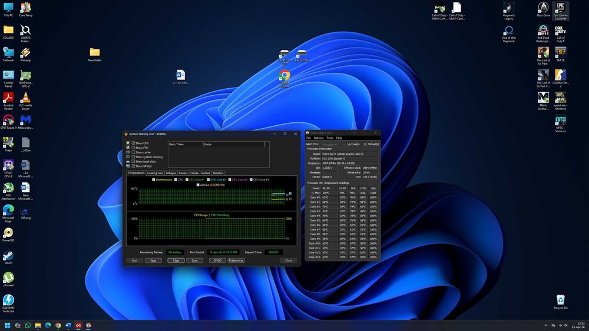Save the stability test results
The height and width of the screenshot is (331, 589).
click(x=194, y=260)
